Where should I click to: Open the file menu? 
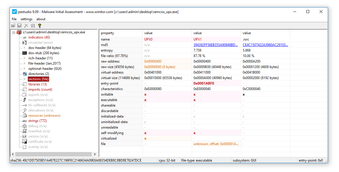14,19
